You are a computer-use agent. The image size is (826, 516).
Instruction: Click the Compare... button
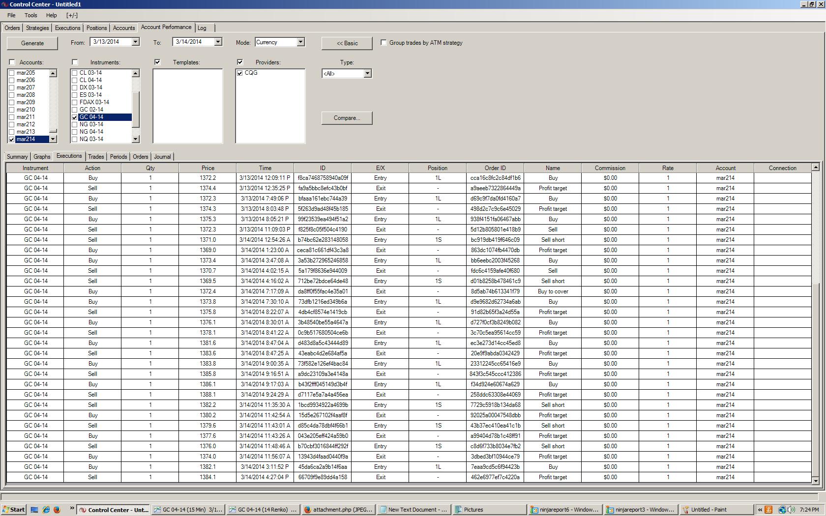(x=347, y=118)
